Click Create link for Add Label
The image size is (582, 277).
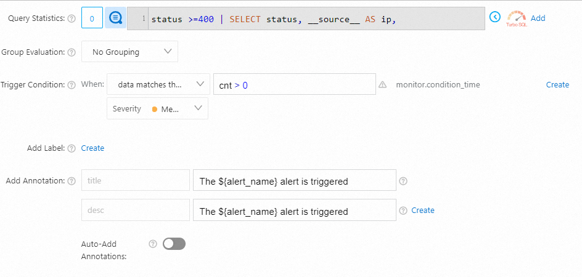(93, 148)
